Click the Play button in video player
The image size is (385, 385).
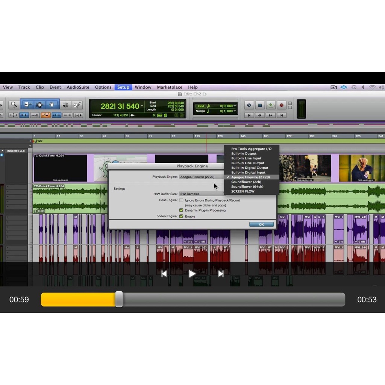click(x=192, y=274)
